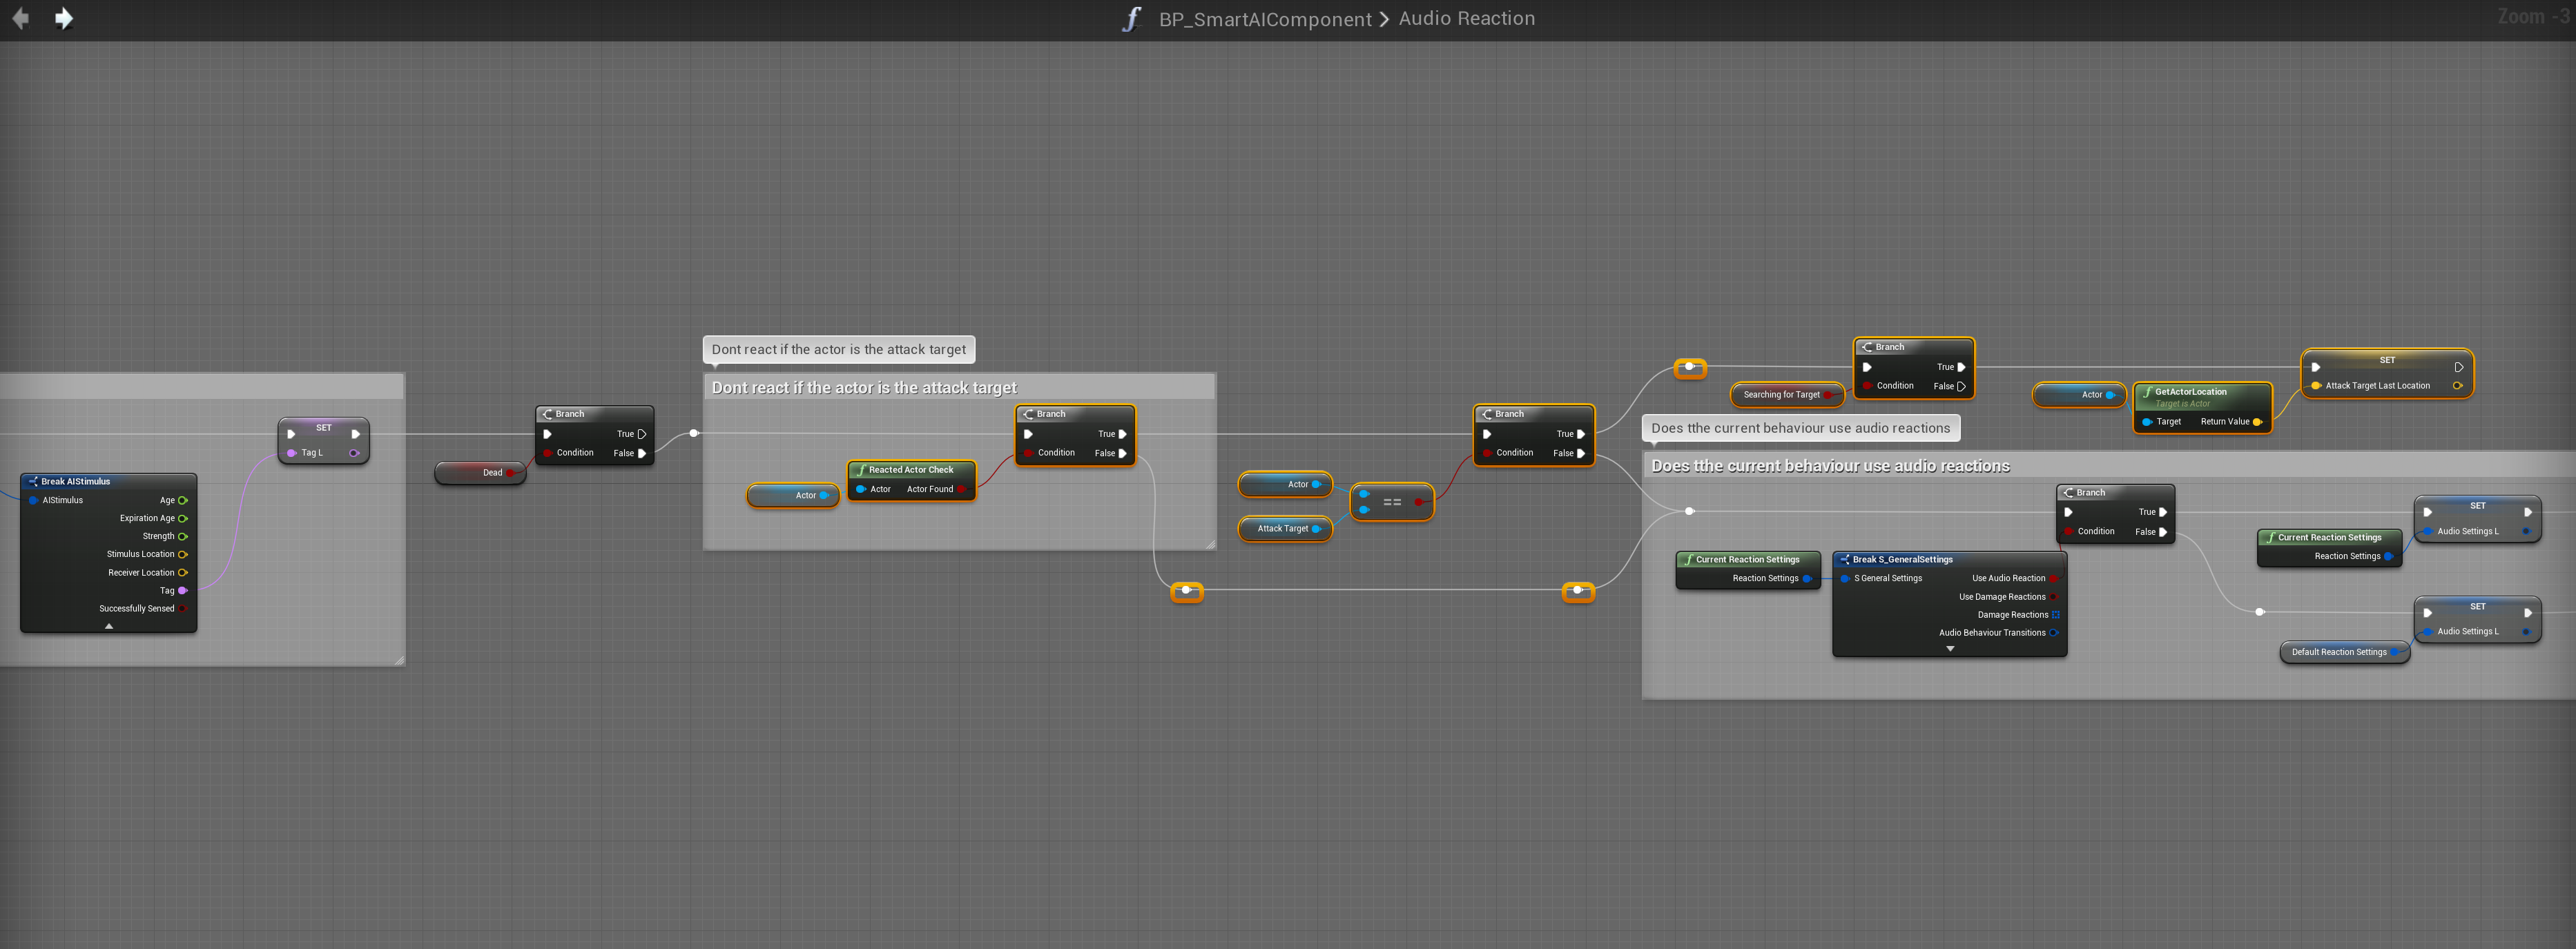Click the equals comparison node
The height and width of the screenshot is (949, 2576).
(x=1391, y=502)
